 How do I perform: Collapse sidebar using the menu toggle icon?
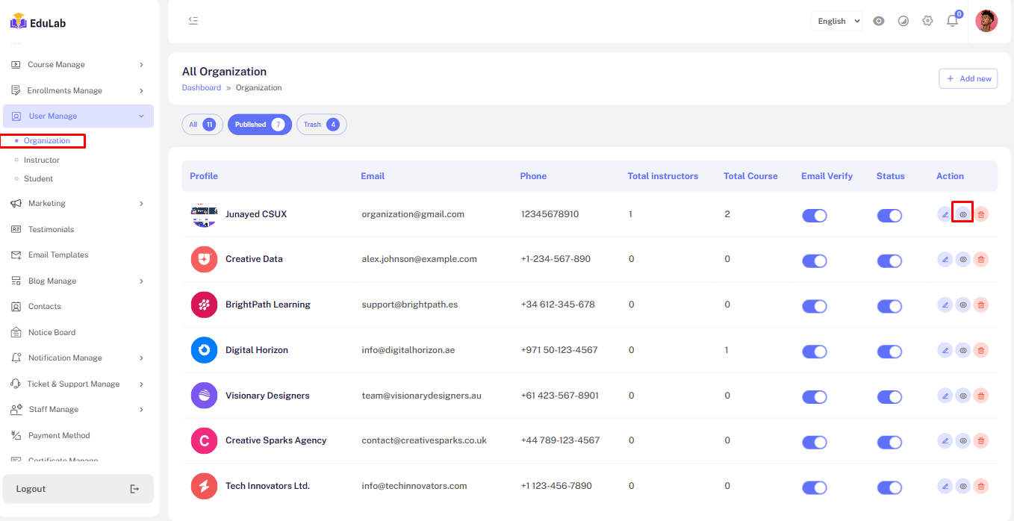193,21
